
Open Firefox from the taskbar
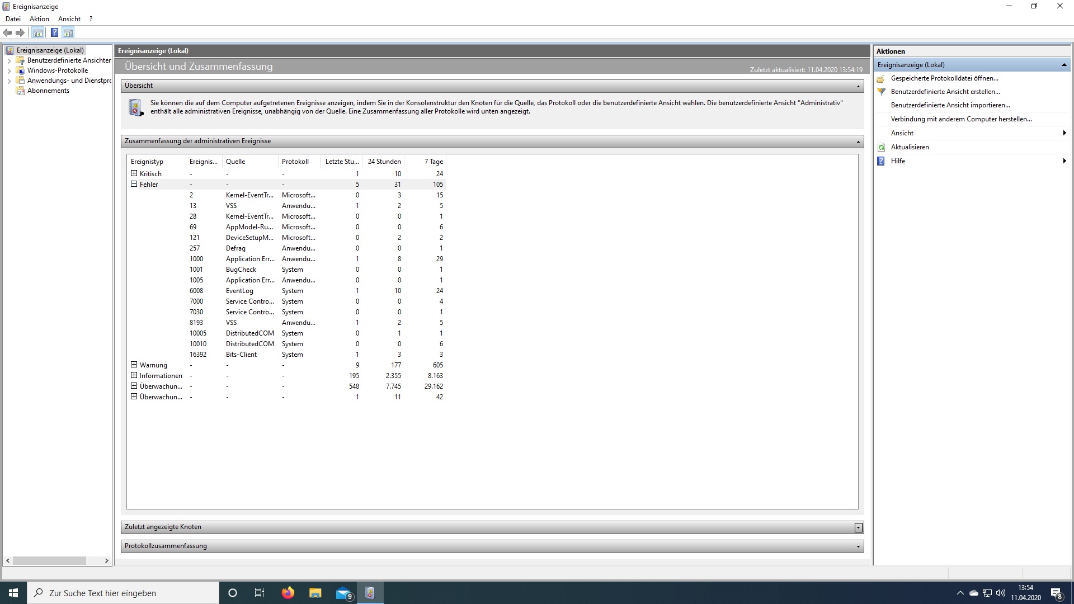288,593
